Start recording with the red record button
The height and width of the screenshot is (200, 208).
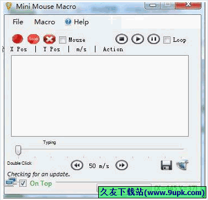point(18,39)
